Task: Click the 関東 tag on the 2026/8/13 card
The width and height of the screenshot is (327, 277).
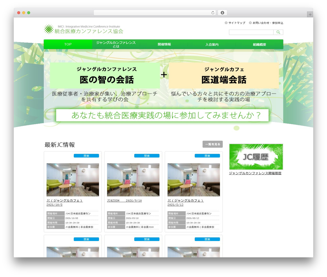Action: coord(207,156)
